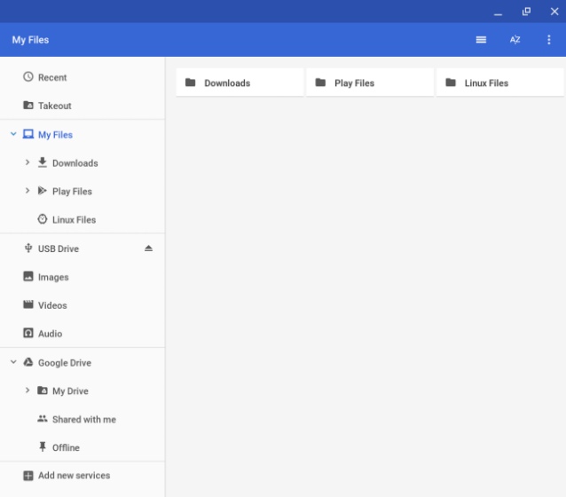Viewport: 566px width, 497px height.
Task: Click the Videos clapperboard icon
Action: [28, 304]
